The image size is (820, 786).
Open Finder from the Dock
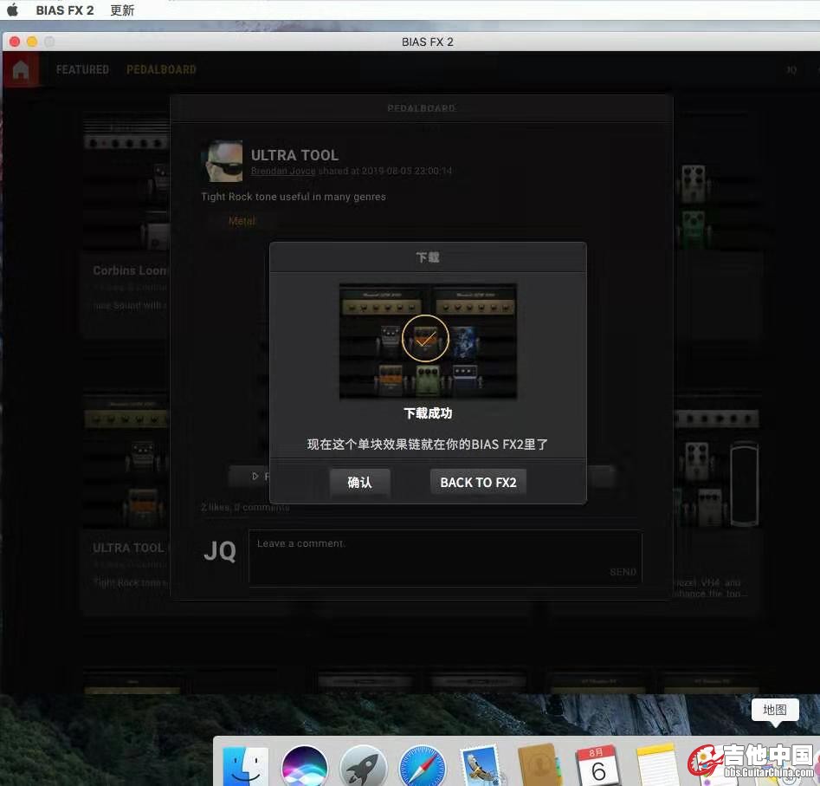pyautogui.click(x=245, y=767)
